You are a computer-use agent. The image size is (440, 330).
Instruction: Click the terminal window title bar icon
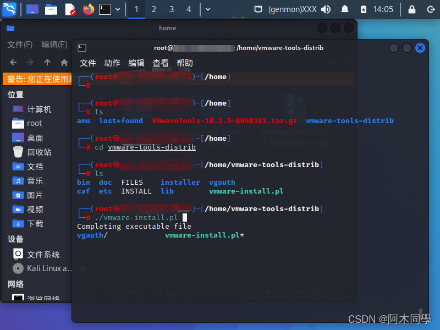tap(82, 48)
